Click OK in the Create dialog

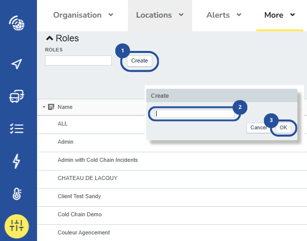(x=283, y=128)
